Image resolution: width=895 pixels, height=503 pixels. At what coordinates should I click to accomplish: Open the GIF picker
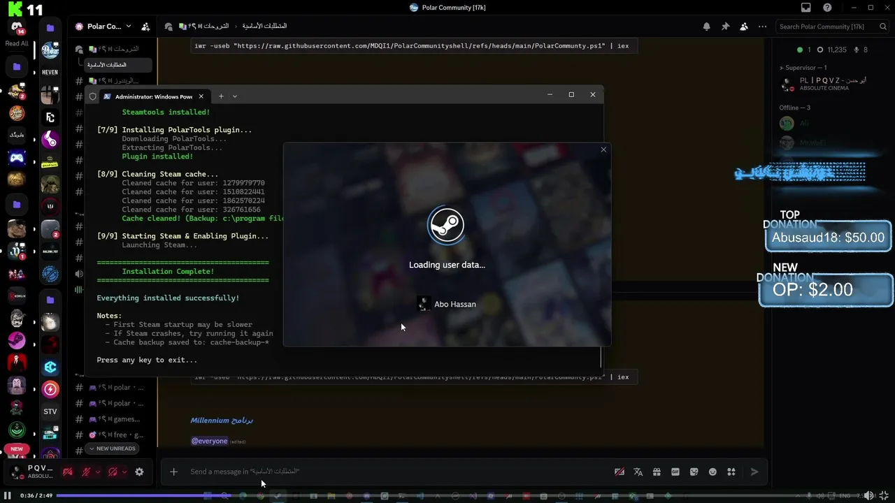(675, 472)
